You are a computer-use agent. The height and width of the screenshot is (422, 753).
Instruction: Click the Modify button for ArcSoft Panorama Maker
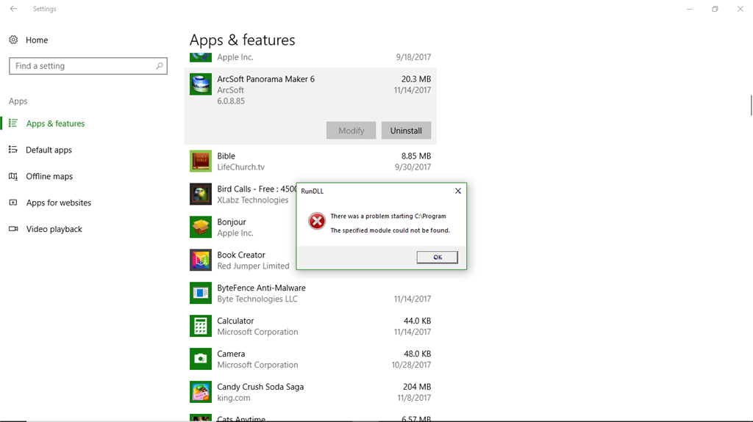click(x=351, y=131)
